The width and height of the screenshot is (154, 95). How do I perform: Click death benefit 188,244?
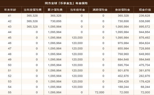[123, 87]
